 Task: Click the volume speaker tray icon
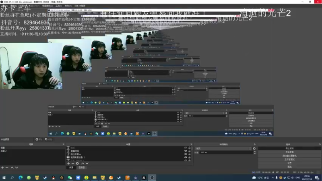pos(293,178)
